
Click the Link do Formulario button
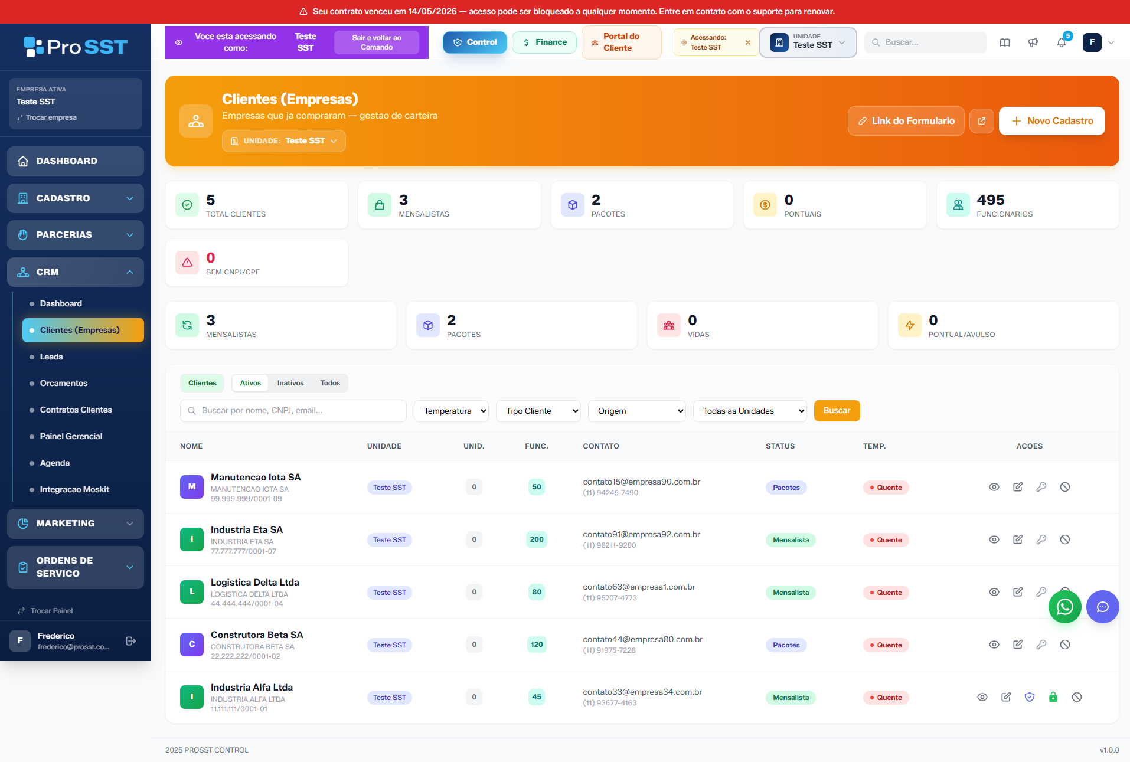pos(906,121)
